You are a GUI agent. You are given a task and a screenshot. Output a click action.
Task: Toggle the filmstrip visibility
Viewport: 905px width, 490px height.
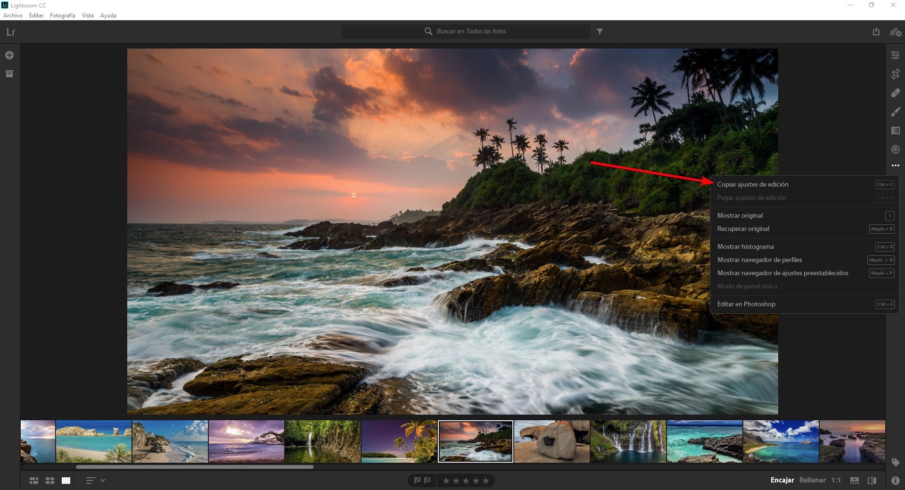tap(855, 481)
